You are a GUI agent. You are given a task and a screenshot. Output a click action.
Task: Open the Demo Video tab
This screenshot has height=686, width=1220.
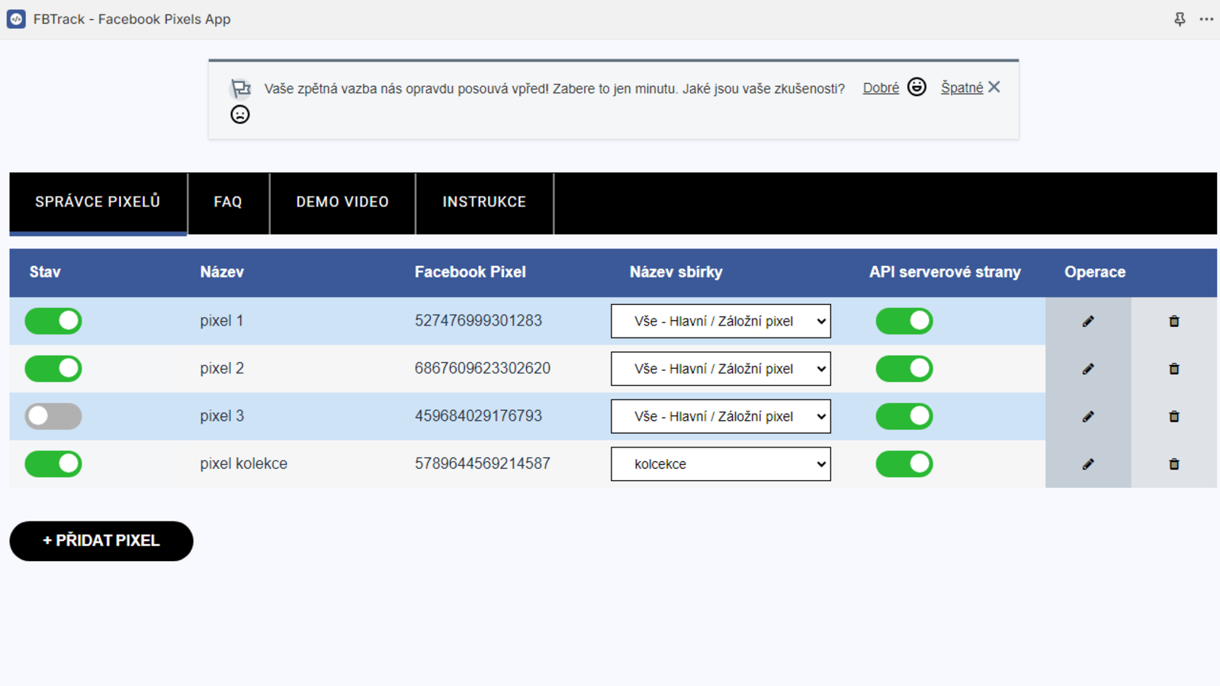342,202
